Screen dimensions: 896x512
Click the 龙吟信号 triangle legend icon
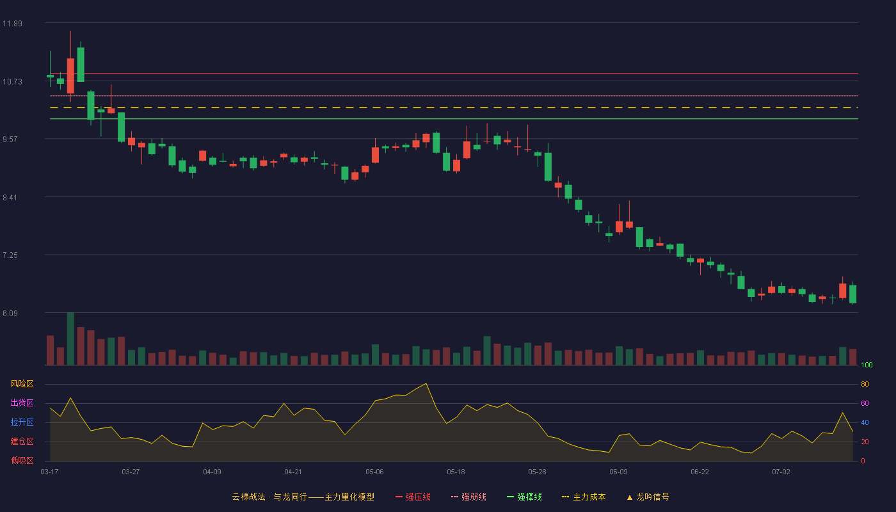[x=629, y=497]
